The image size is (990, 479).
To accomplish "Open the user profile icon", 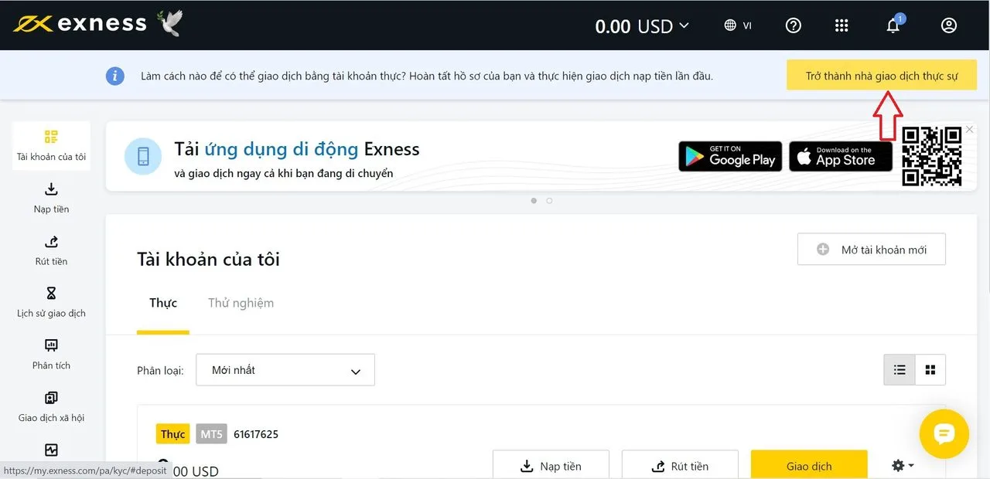I will [x=949, y=25].
